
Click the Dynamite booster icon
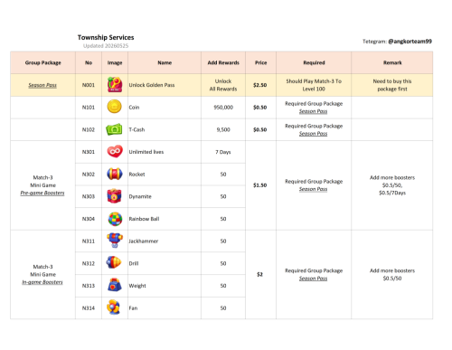coord(115,196)
